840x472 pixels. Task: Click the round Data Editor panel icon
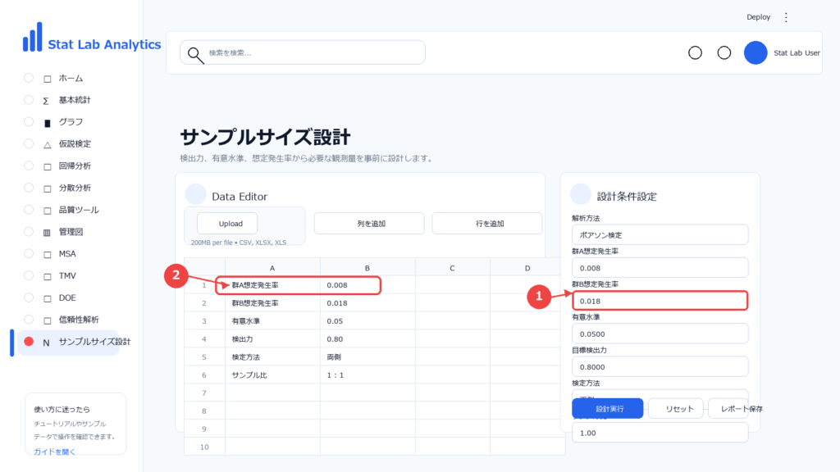point(195,194)
